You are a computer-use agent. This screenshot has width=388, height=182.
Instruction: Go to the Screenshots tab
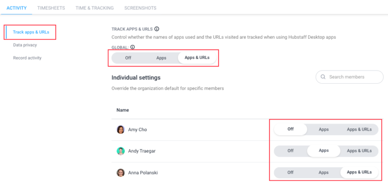tap(140, 8)
